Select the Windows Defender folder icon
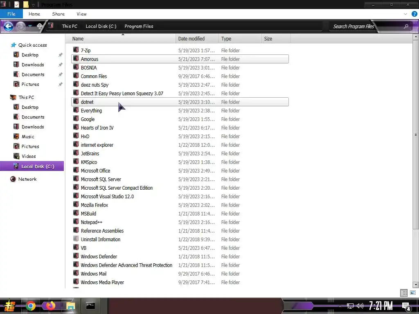The image size is (419, 314). (76, 256)
